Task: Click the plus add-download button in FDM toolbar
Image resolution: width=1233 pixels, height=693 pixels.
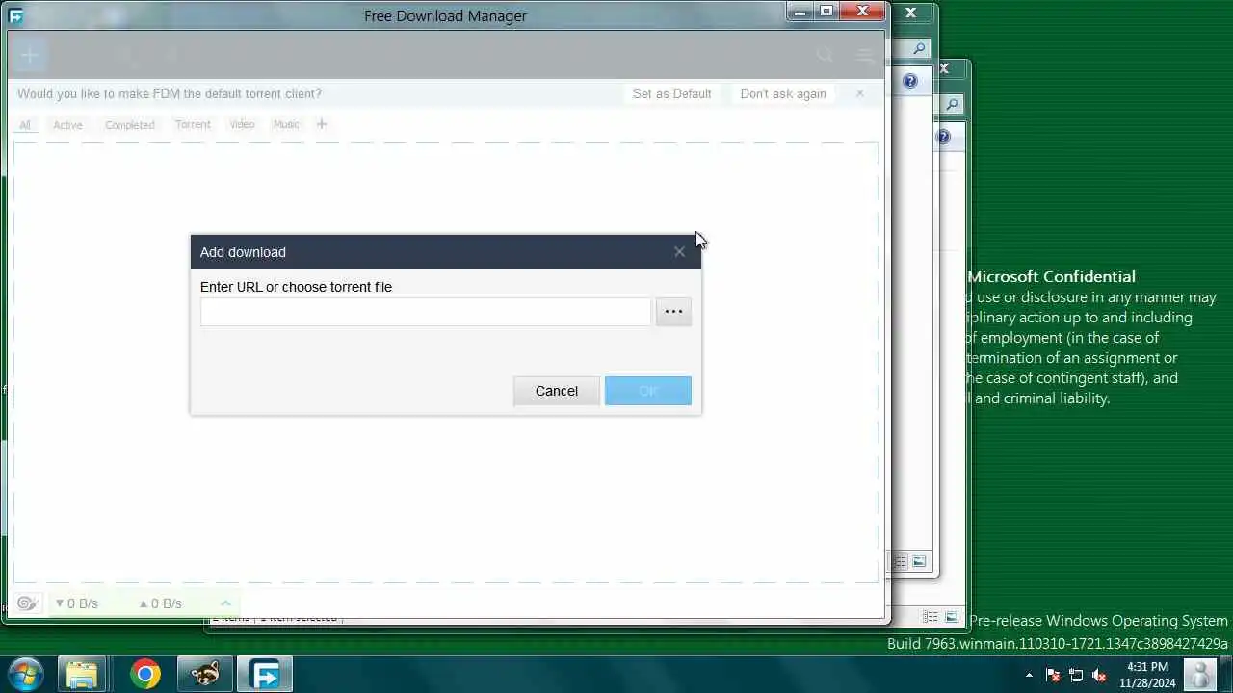Action: [29, 55]
